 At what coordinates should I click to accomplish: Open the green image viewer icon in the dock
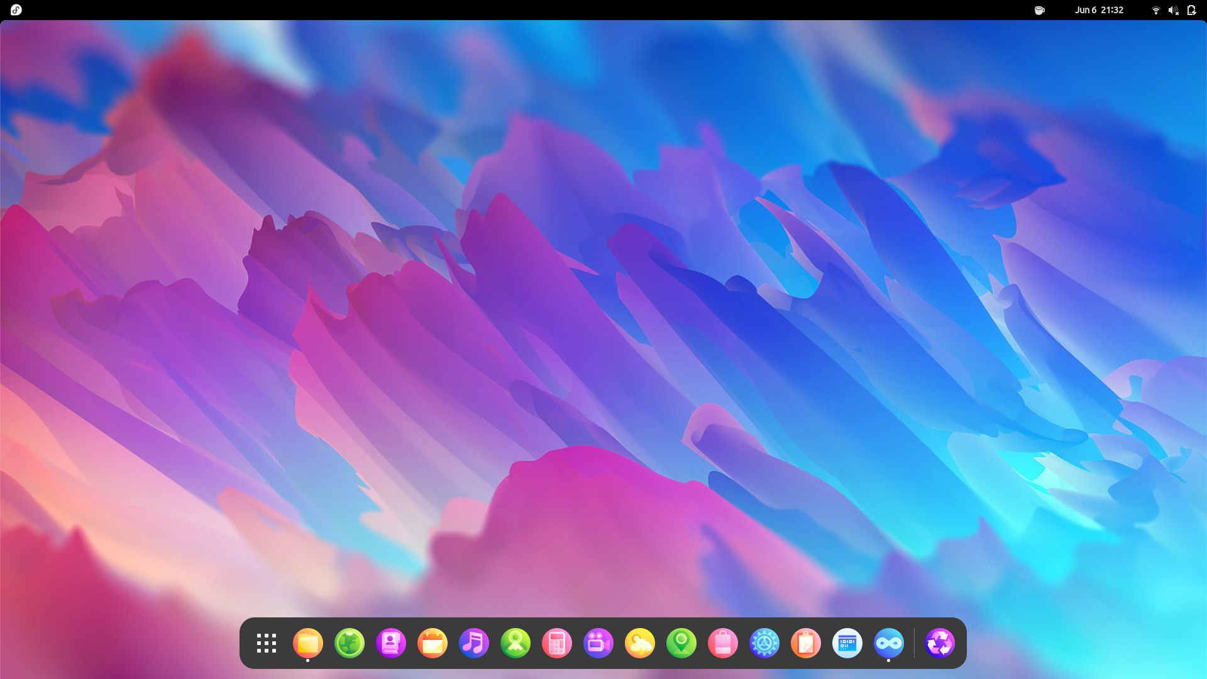tap(515, 643)
